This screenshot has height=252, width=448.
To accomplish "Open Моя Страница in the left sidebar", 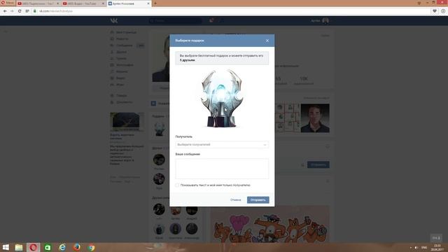I will click(123, 32).
